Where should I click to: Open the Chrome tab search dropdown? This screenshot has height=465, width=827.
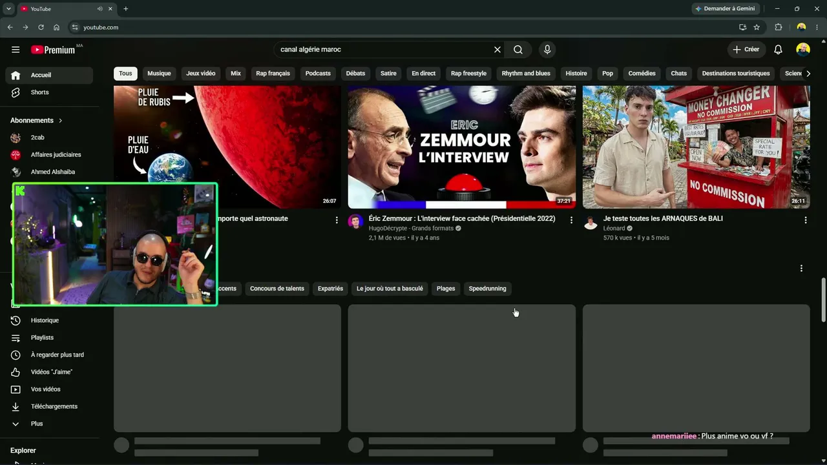pyautogui.click(x=8, y=9)
